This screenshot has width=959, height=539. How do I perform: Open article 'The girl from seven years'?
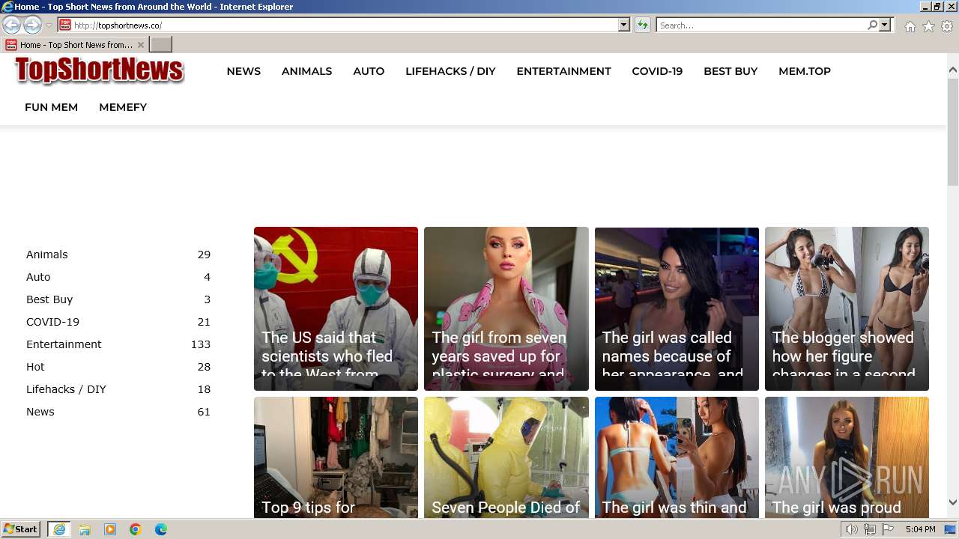pos(506,308)
